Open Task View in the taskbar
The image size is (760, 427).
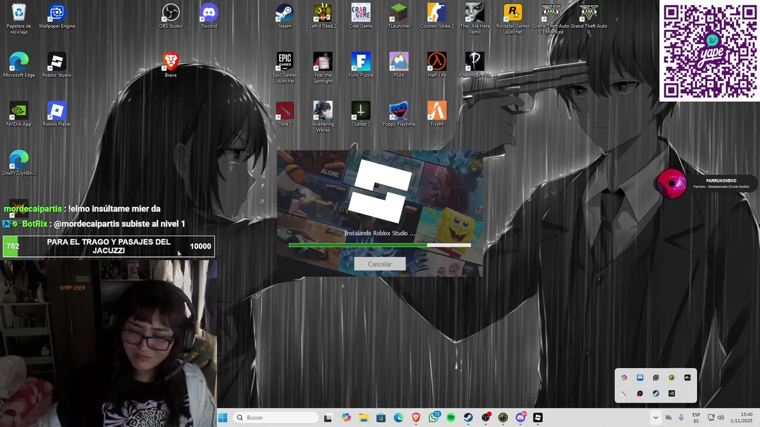pyautogui.click(x=328, y=418)
